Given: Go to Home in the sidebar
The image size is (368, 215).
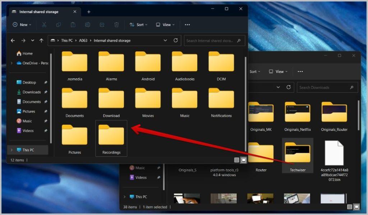Looking at the screenshot, I should 25,54.
